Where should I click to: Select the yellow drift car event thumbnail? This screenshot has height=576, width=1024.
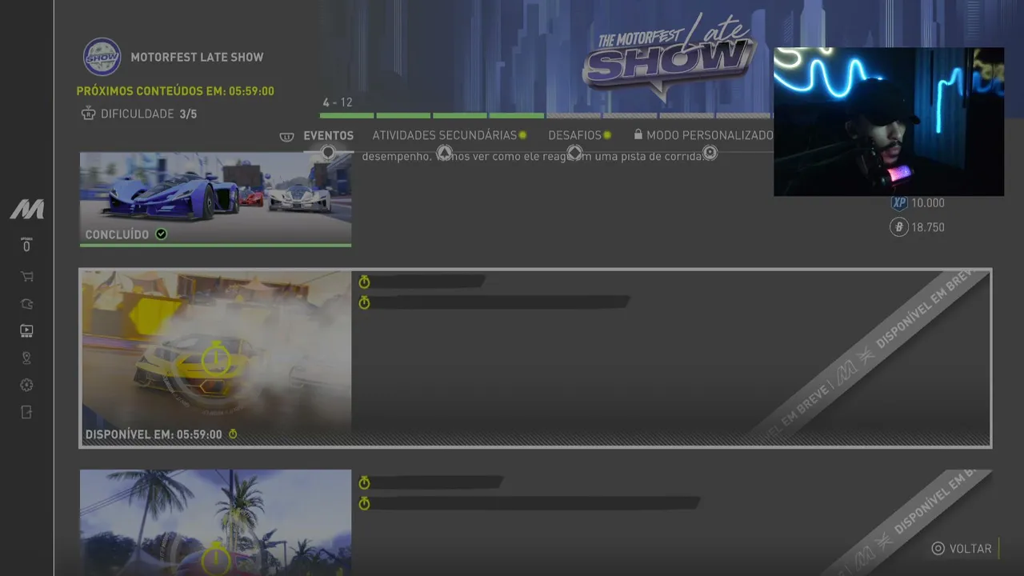click(x=217, y=358)
